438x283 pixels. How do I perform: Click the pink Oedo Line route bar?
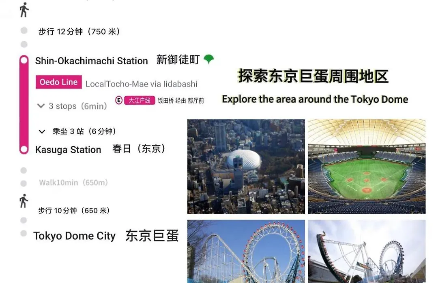pos(24,105)
